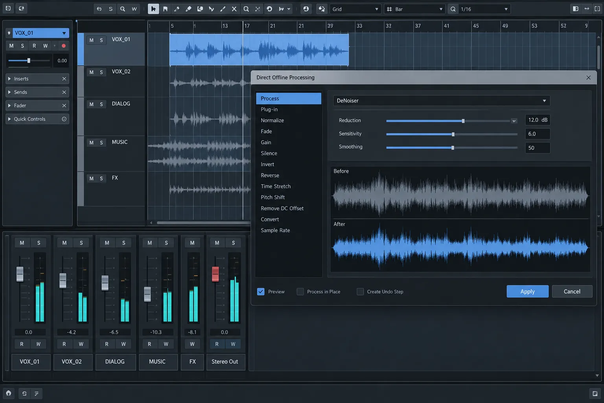Enable the Create Undo Step checkbox
604x403 pixels.
click(x=360, y=292)
